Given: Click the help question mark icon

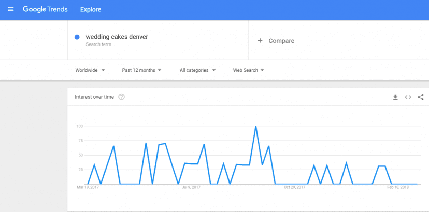Looking at the screenshot, I should coord(122,97).
